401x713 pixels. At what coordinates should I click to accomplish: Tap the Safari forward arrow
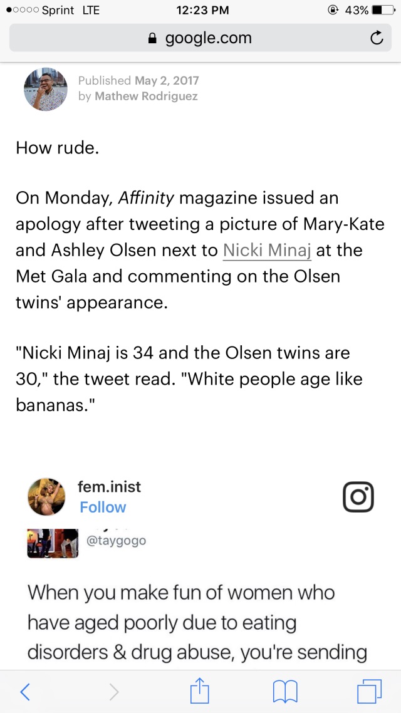(113, 691)
